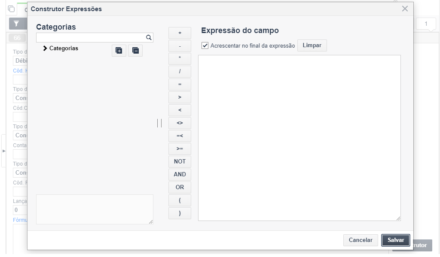Expand all categories with the plus icon
The width and height of the screenshot is (440, 257).
pos(119,51)
